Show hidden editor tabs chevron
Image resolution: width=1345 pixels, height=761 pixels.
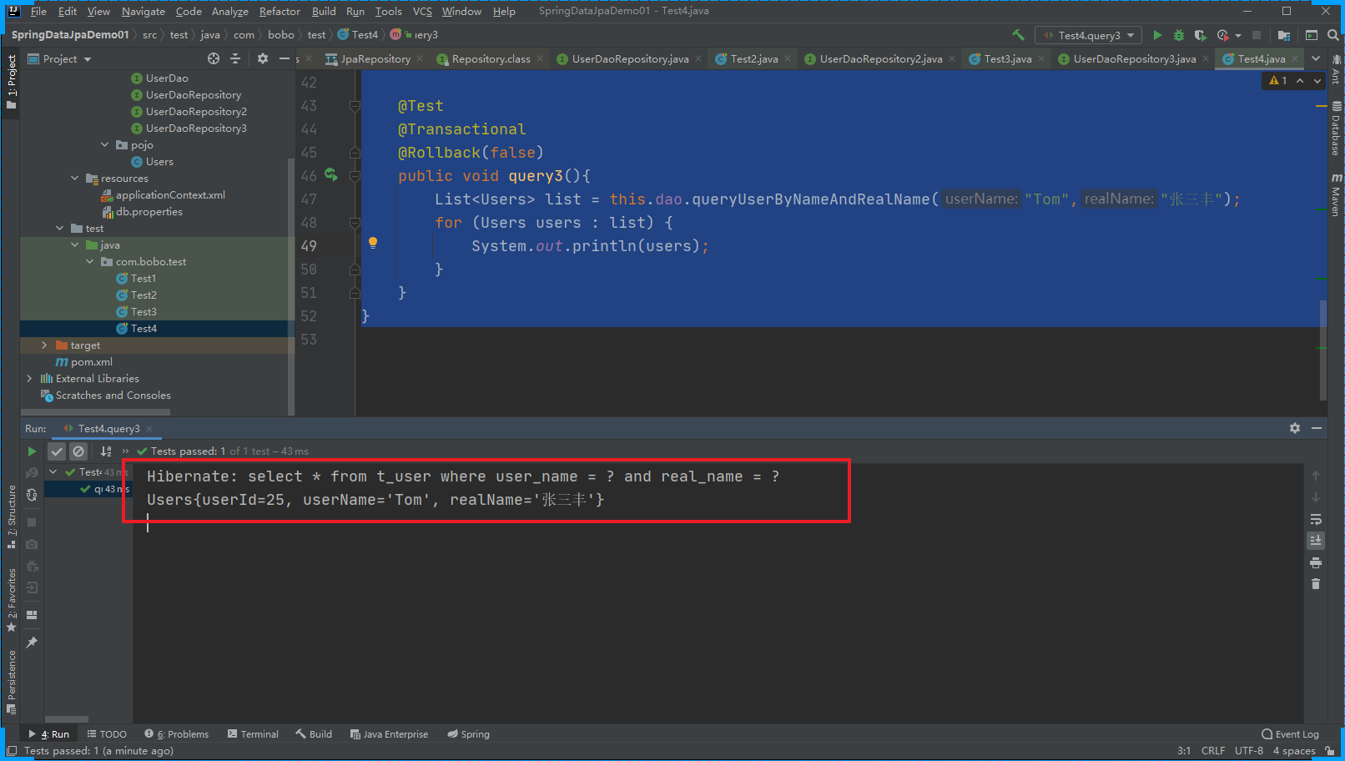pyautogui.click(x=1316, y=58)
